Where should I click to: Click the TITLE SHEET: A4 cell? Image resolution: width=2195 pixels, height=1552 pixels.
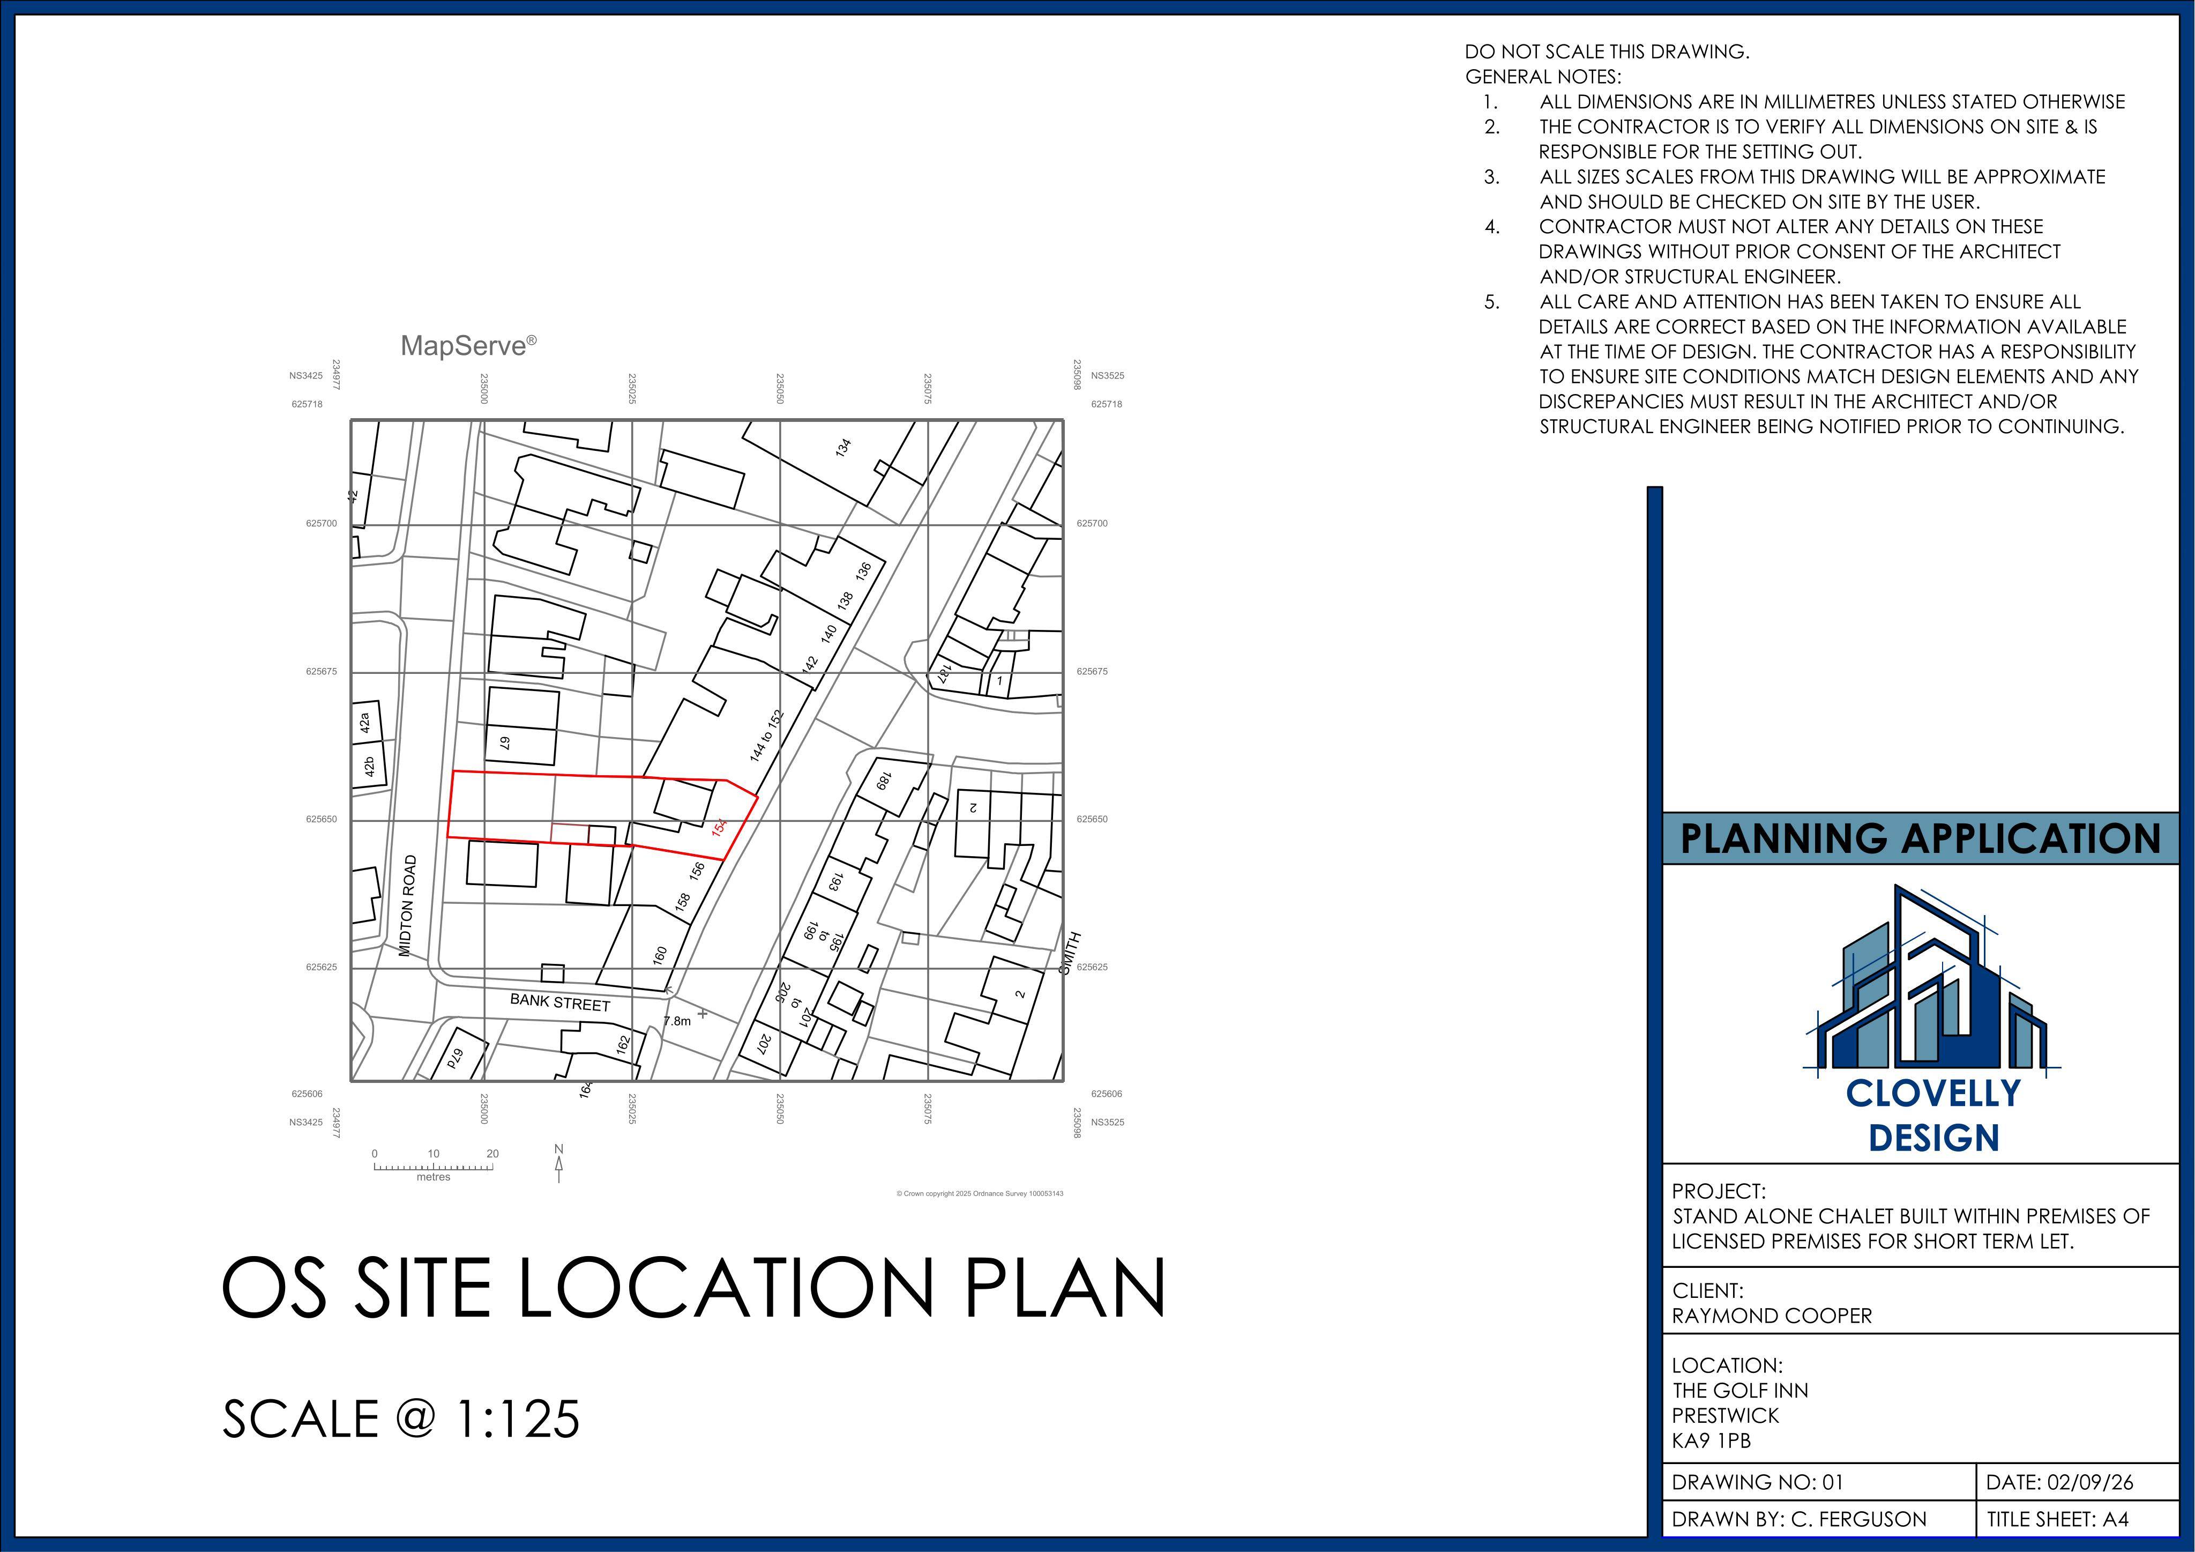[2078, 1519]
